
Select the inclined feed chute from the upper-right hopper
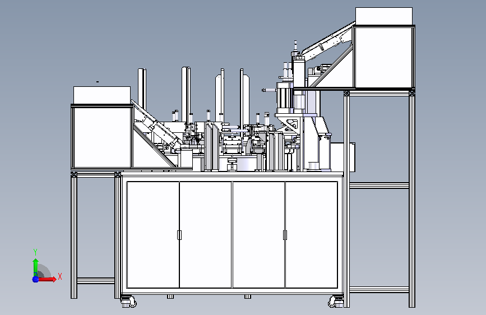[x=328, y=40]
